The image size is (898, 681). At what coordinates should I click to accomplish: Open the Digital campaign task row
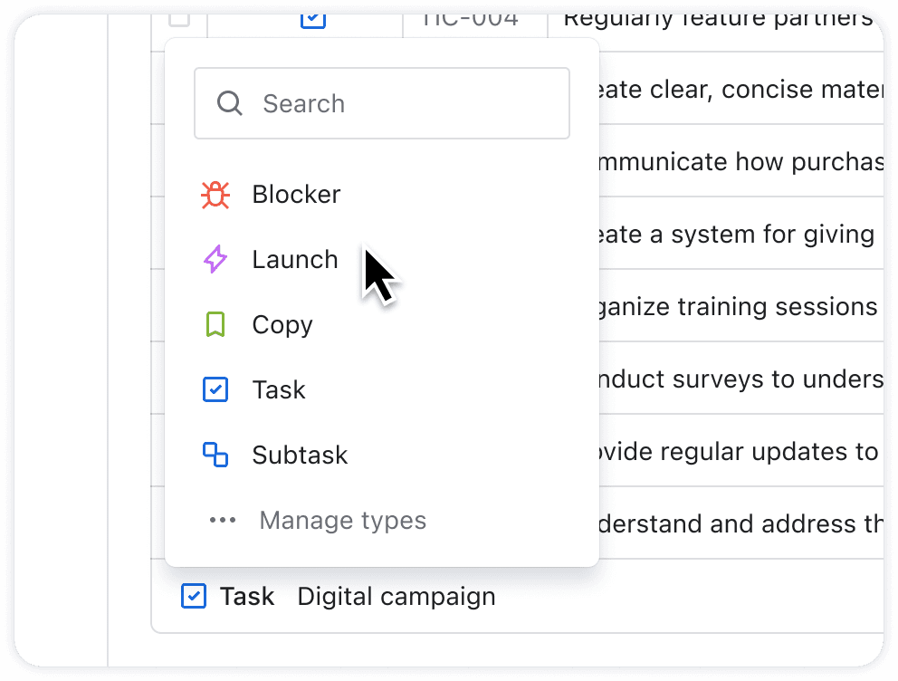tap(396, 596)
